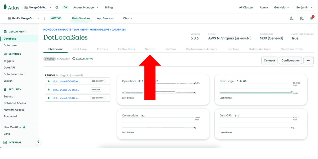Click the Configuration button
Image resolution: width=318 pixels, height=159 pixels.
click(290, 60)
